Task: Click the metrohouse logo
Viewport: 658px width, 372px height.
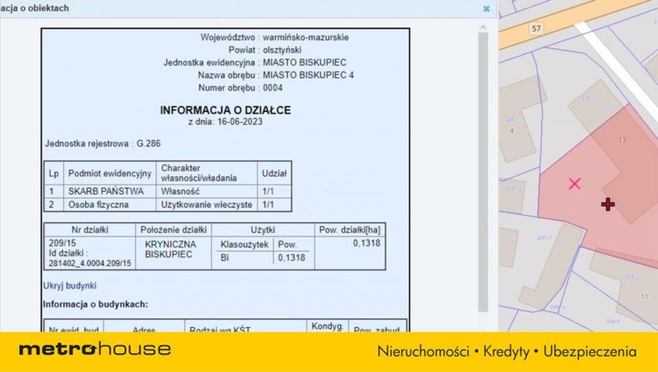Action: (95, 350)
